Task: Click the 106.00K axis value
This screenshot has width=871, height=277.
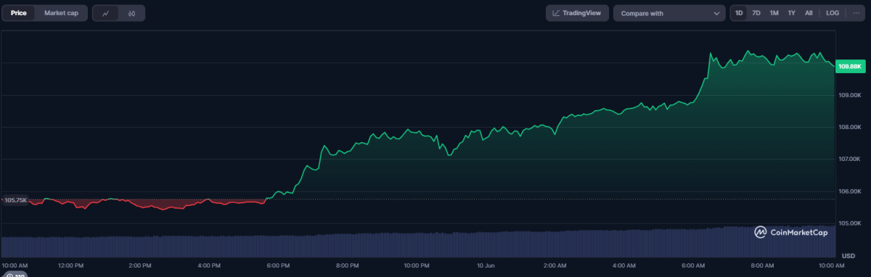Action: (850, 191)
